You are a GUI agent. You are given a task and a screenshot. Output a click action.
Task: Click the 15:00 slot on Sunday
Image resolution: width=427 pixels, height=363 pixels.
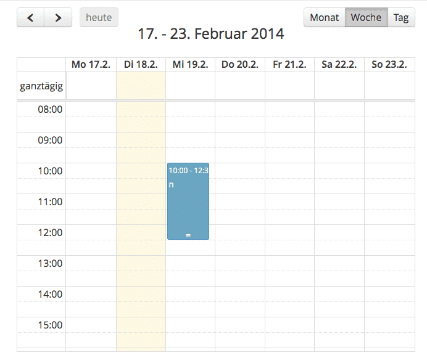[389, 325]
